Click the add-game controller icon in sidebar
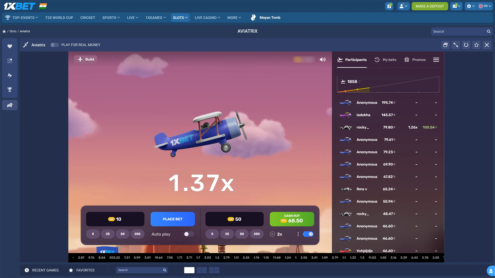 click(10, 105)
